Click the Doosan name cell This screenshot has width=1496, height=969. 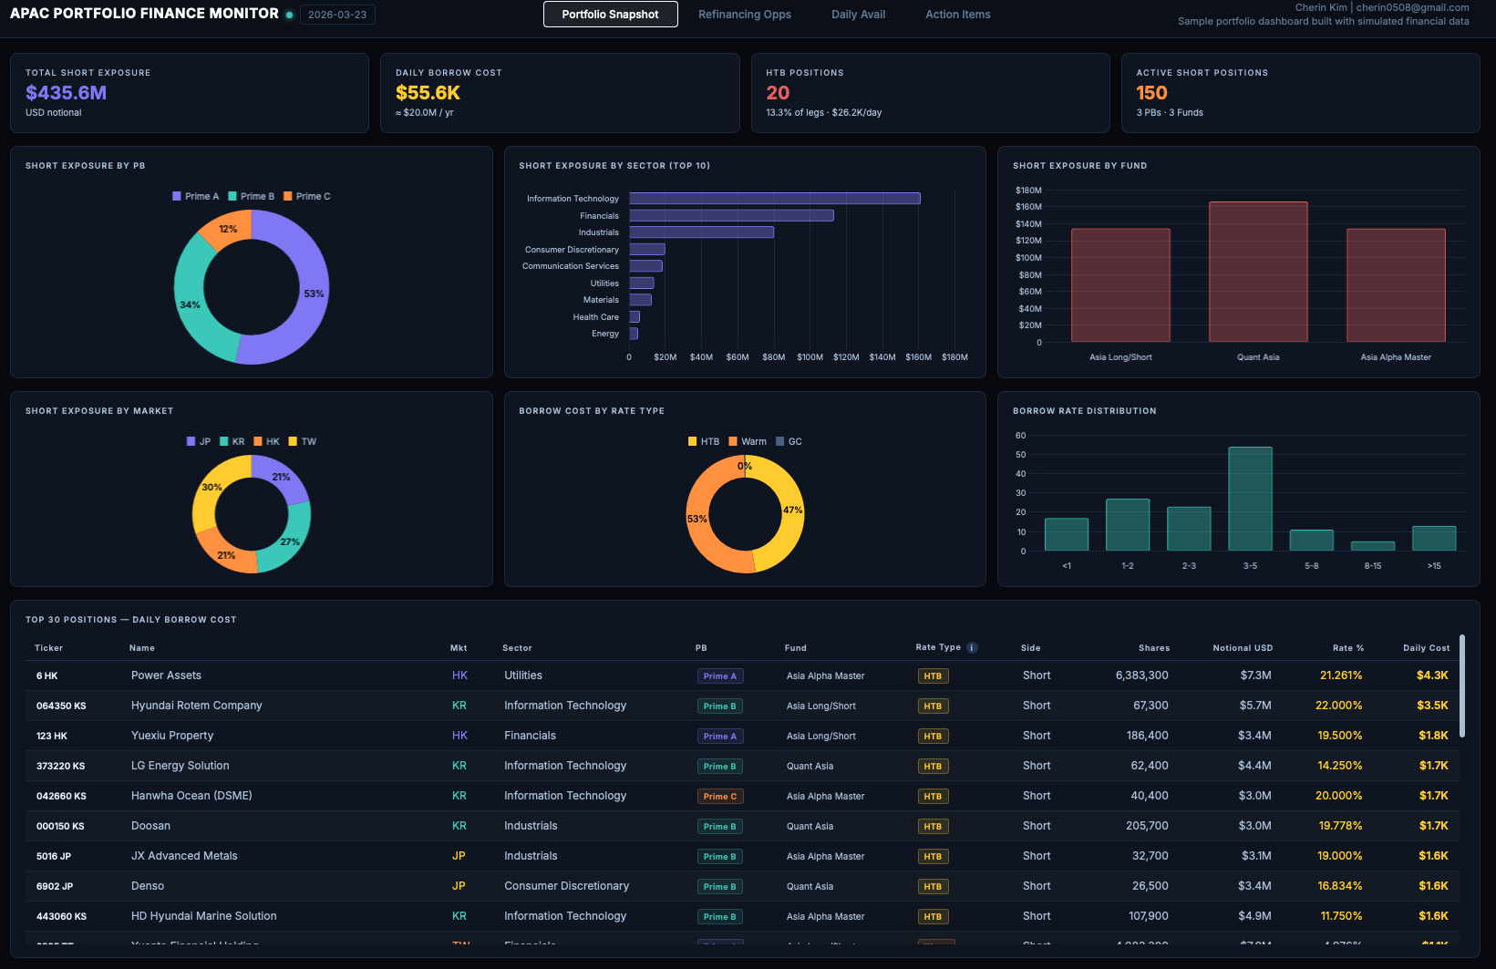pos(150,826)
